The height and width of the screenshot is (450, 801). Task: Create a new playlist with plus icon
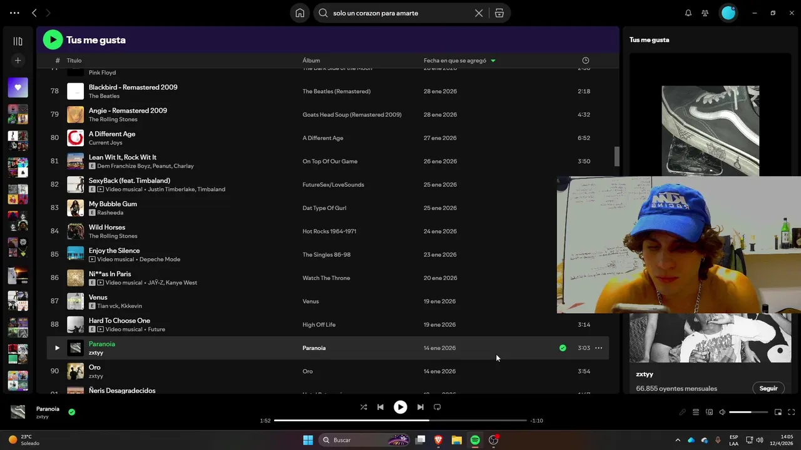pos(18,61)
